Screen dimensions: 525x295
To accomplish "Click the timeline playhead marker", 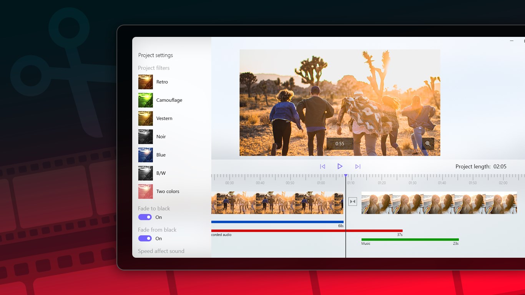I will (x=346, y=176).
